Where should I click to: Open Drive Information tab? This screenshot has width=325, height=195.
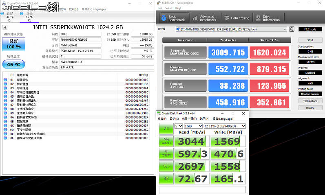tap(269, 18)
